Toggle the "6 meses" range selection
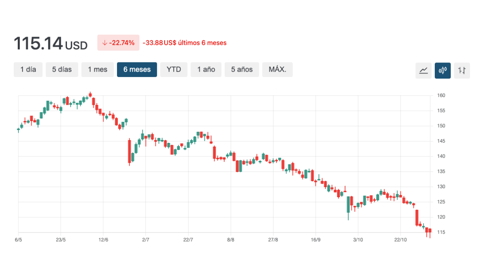The width and height of the screenshot is (484, 272). (x=137, y=69)
